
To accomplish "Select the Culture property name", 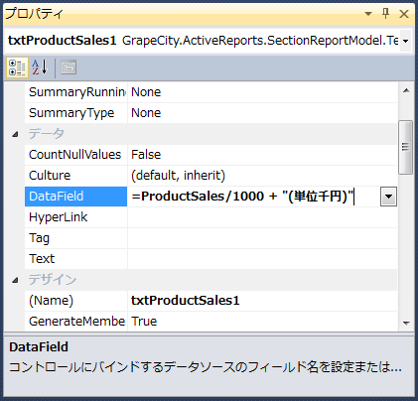I will coord(50,176).
